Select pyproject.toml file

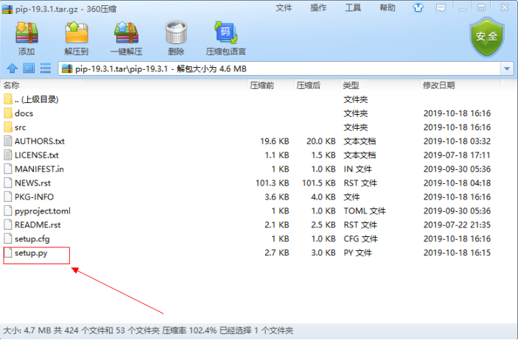click(x=251, y=211)
